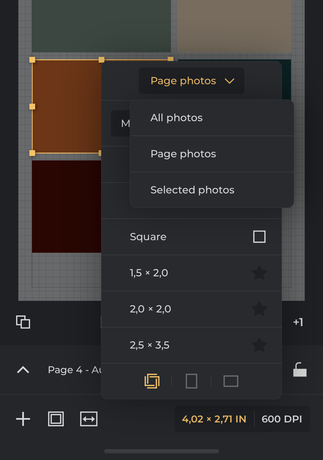This screenshot has height=460, width=323.
Task: Tap the plus add icon
Action: click(23, 419)
